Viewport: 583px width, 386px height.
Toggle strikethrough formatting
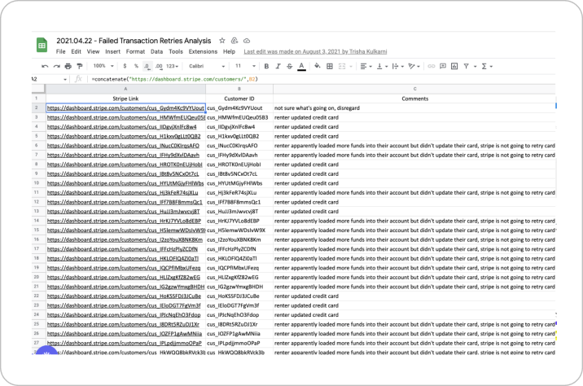coord(289,66)
